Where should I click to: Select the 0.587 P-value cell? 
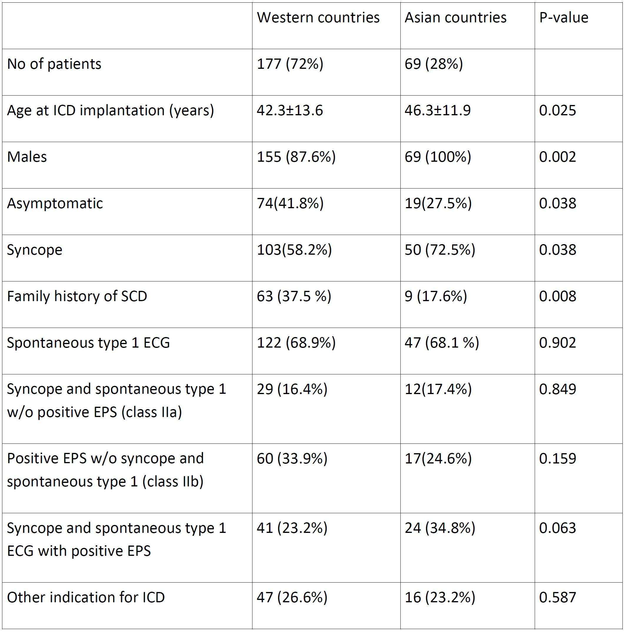click(x=558, y=597)
